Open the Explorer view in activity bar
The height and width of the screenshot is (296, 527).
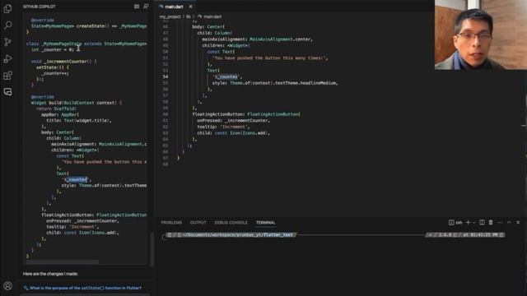point(7,9)
